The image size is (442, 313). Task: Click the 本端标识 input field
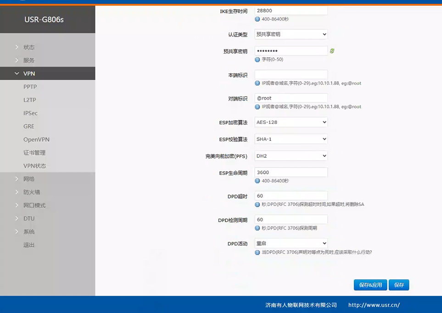coord(291,74)
